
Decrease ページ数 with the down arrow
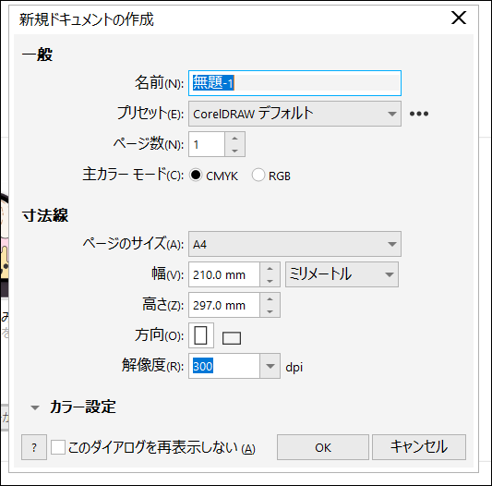coord(234,151)
